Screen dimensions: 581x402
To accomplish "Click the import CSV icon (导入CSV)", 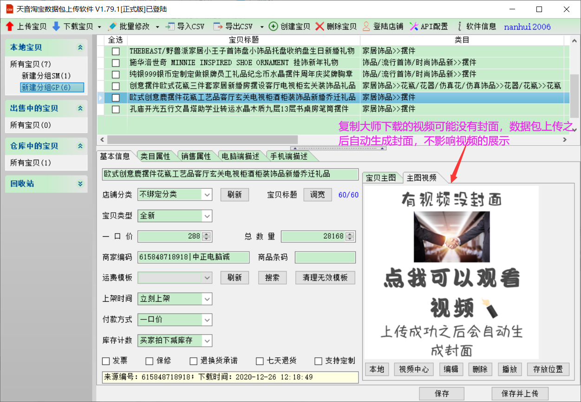I will [x=170, y=26].
